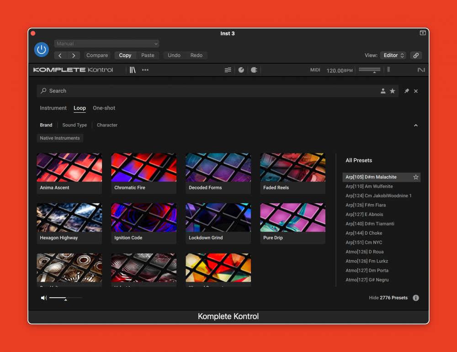Toggle the library browser icon

(x=133, y=70)
